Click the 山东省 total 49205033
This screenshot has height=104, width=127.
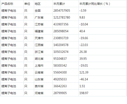pyautogui.click(x=60, y=79)
